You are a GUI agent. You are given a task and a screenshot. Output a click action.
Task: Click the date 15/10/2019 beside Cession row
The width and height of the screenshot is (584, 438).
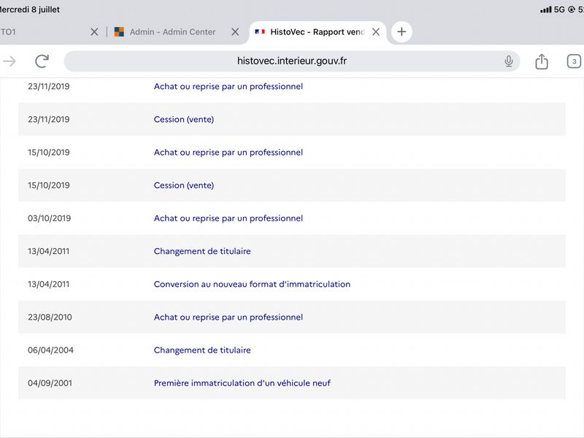tap(49, 185)
